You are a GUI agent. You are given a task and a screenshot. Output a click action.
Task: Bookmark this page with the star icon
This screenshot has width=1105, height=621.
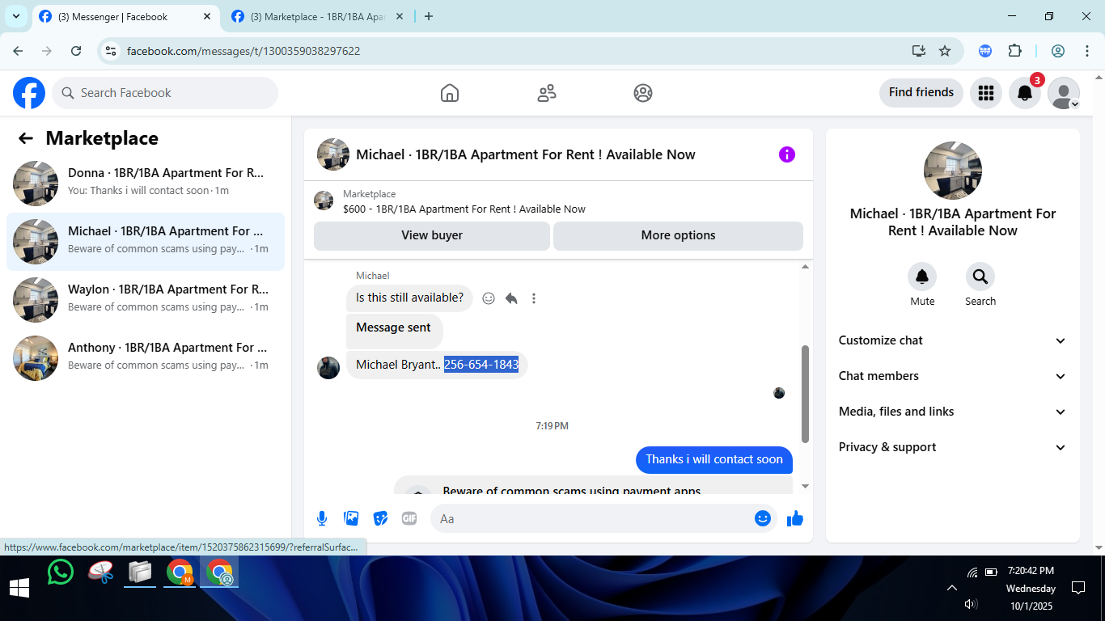click(945, 51)
